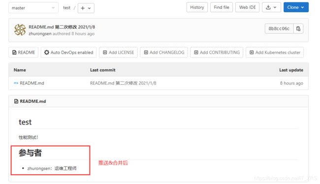The width and height of the screenshot is (320, 184).
Task: Click the 'zhurongsen：运维工程师' list item
Action: [52, 168]
